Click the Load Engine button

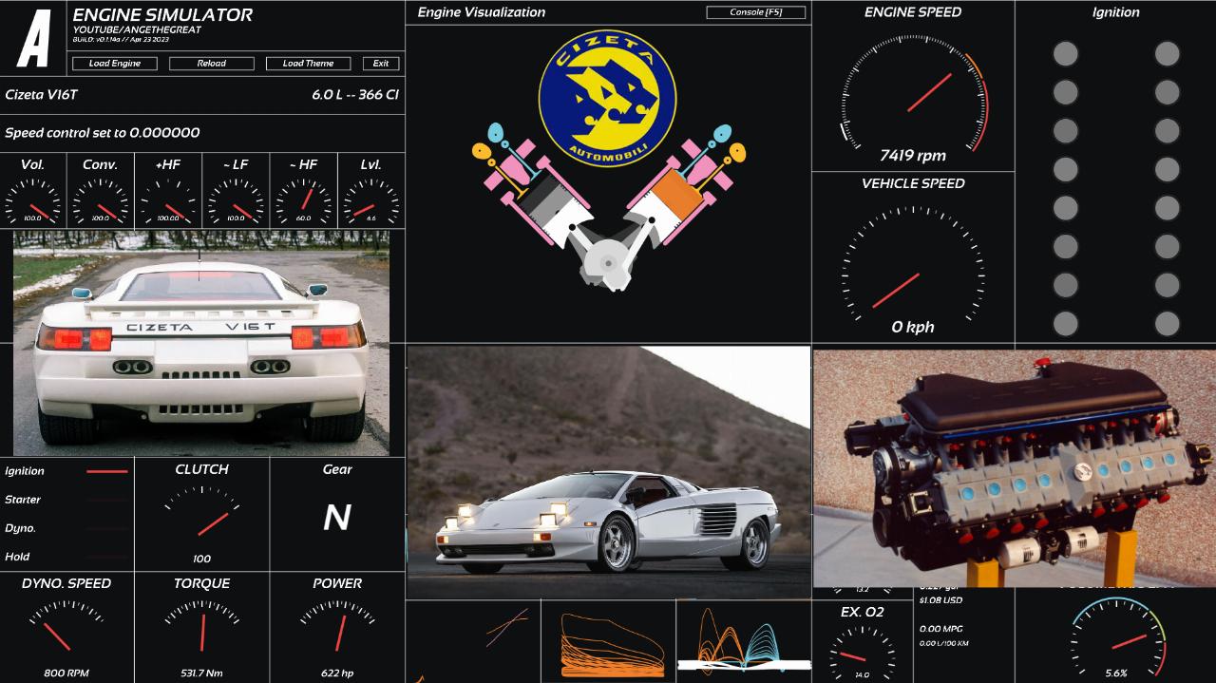[114, 64]
